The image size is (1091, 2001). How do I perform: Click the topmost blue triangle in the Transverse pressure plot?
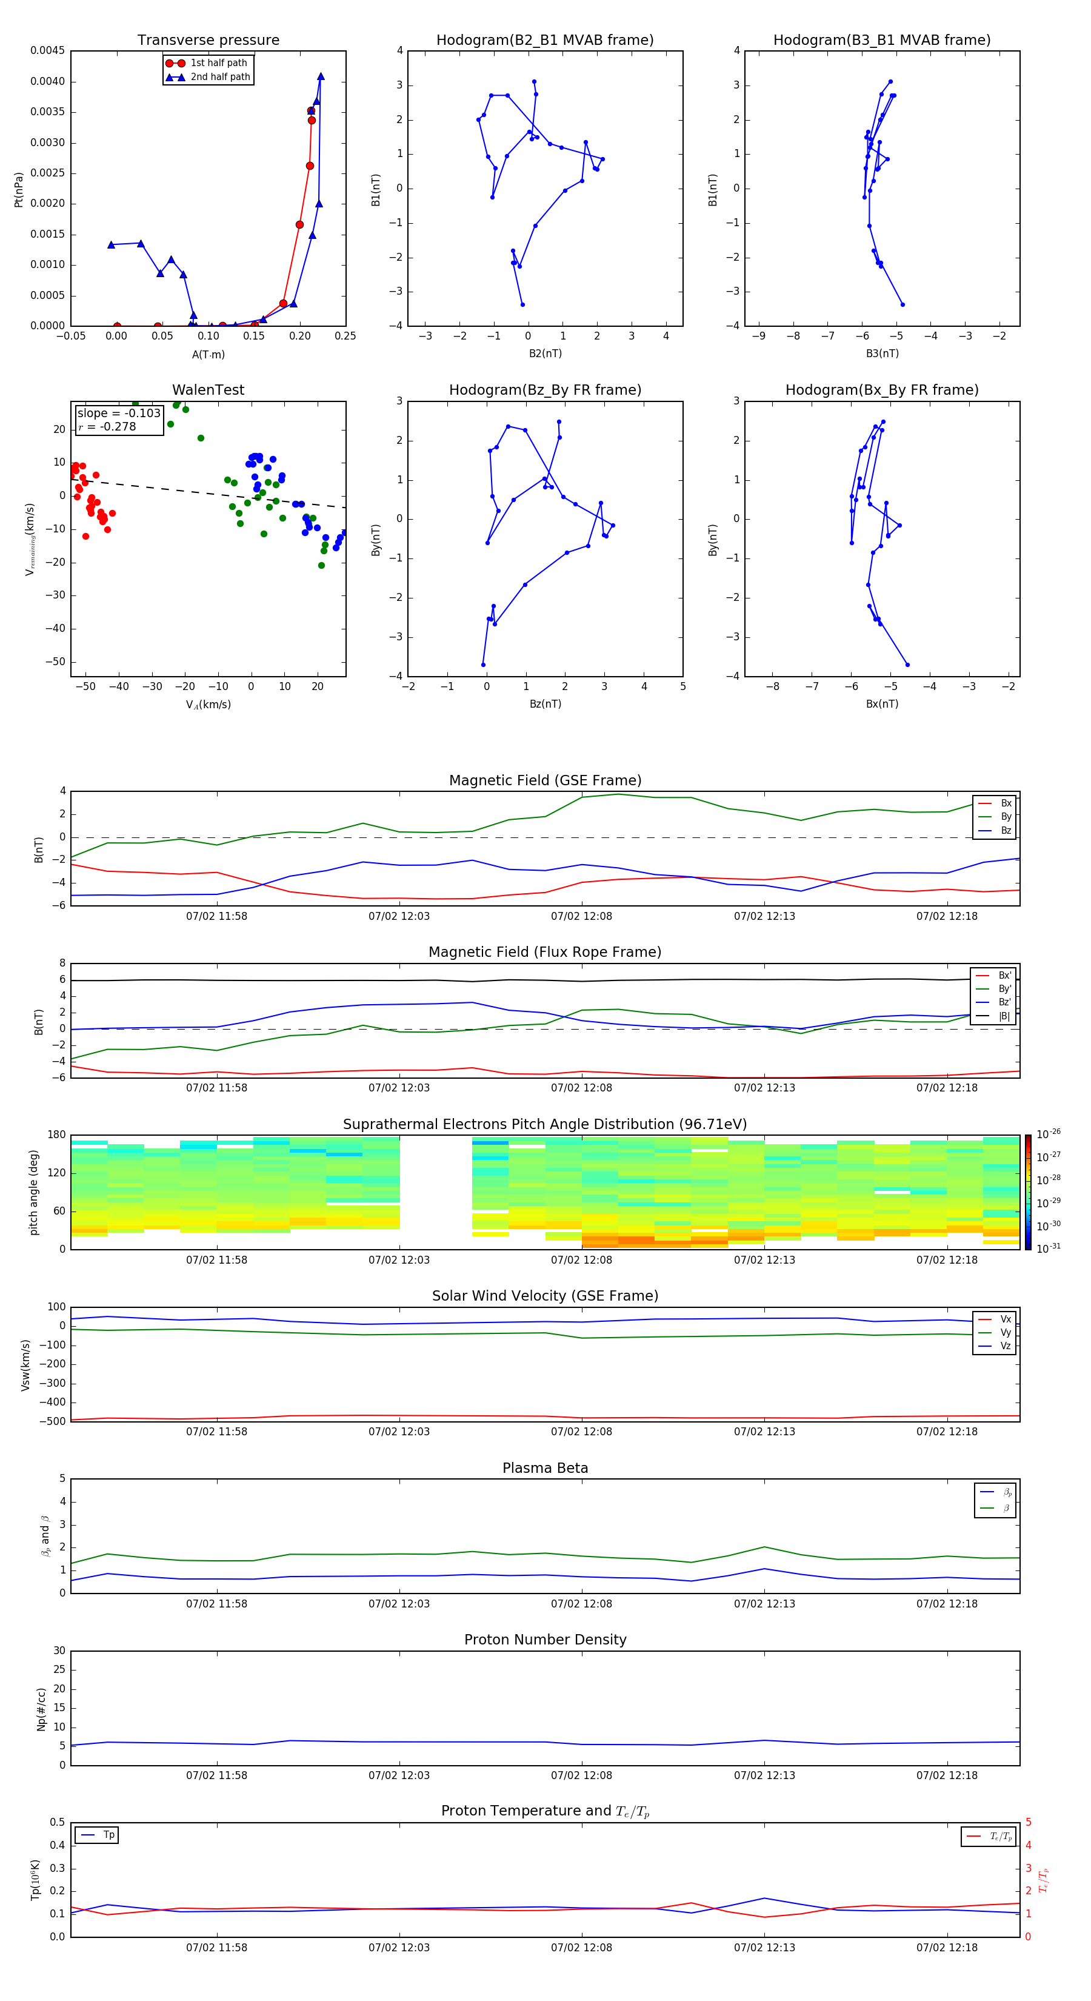321,77
